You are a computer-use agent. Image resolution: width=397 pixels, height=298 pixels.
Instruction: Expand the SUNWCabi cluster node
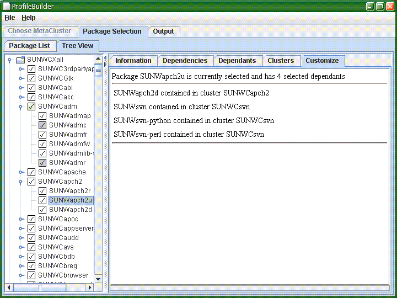[x=22, y=88]
